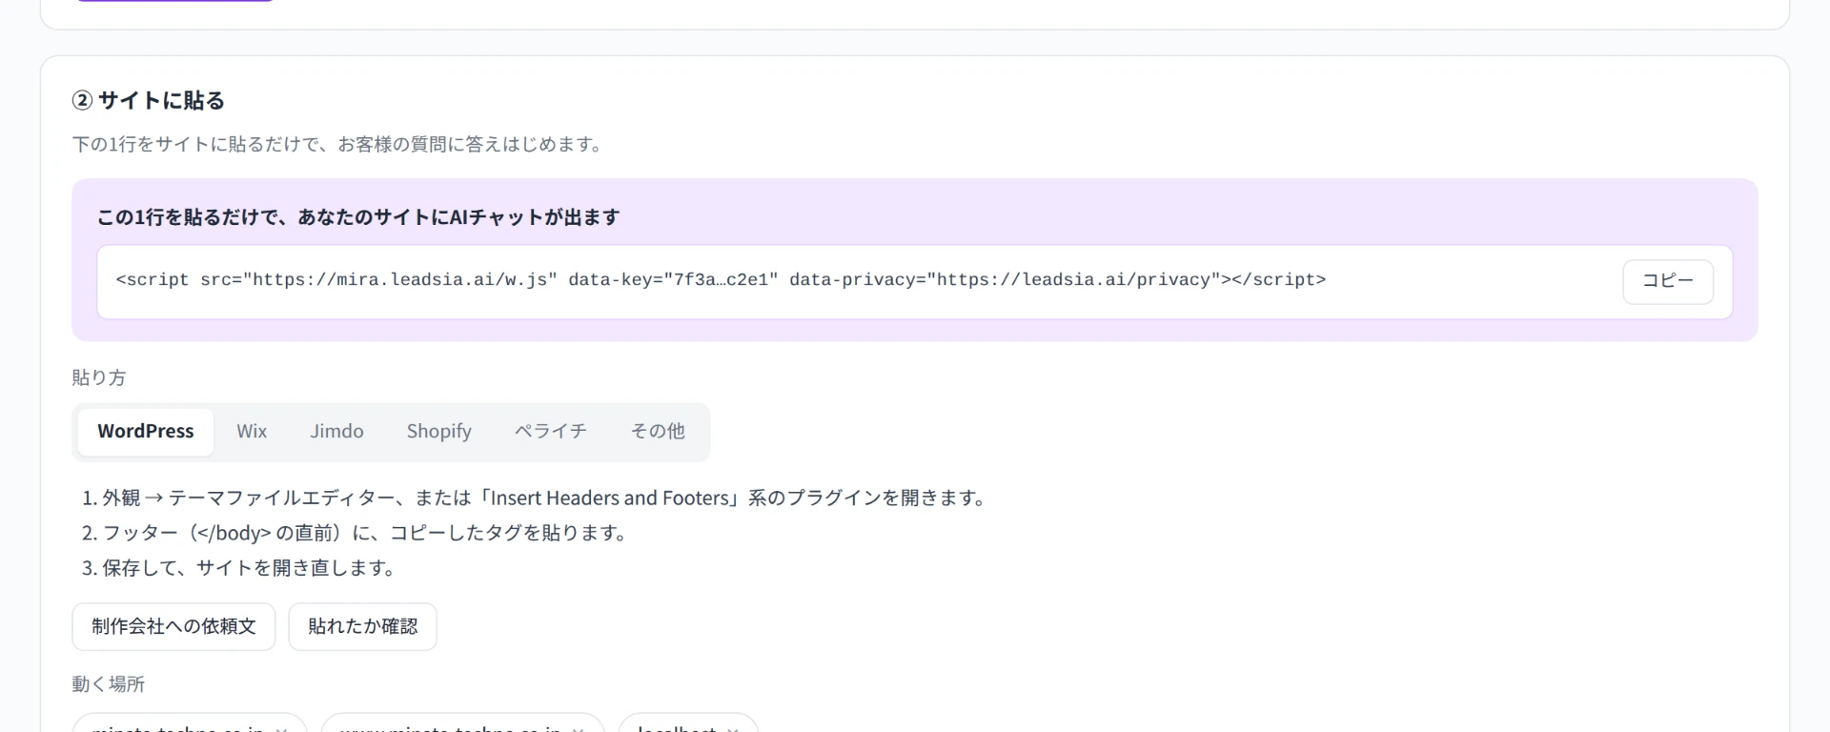Click the text starting 下の1行をサイトに貼るだけで

click(340, 145)
